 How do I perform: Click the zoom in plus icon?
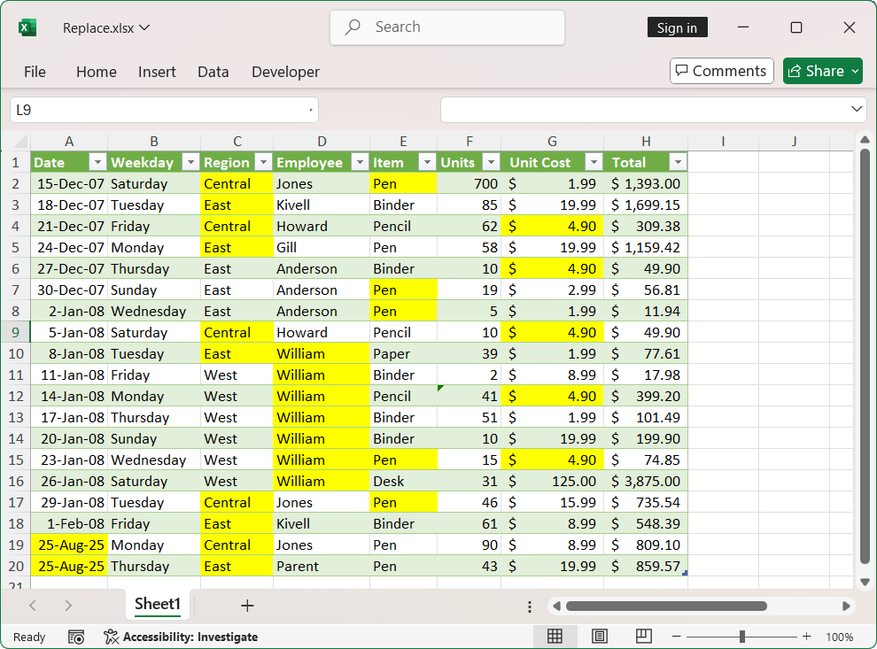pyautogui.click(x=806, y=637)
